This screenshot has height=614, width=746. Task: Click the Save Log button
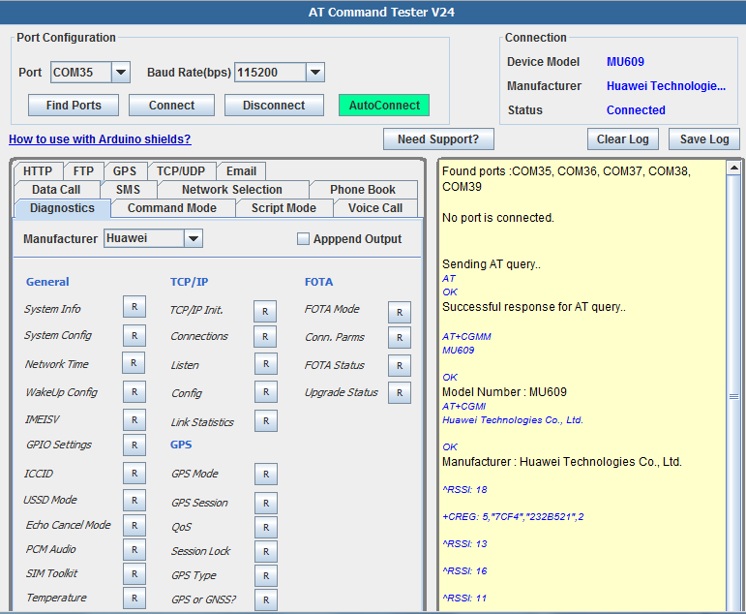tap(704, 139)
